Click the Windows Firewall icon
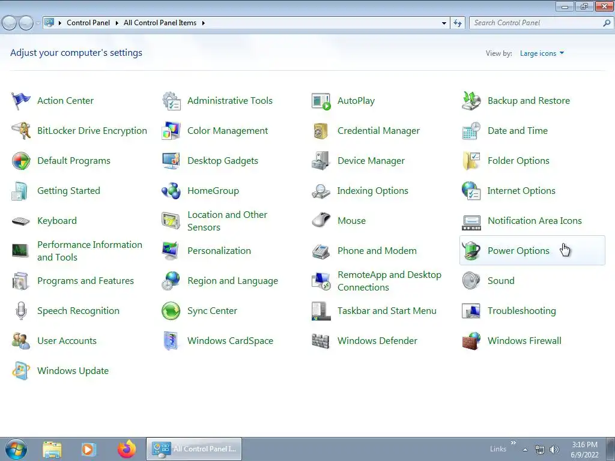This screenshot has height=461, width=615. [x=471, y=341]
